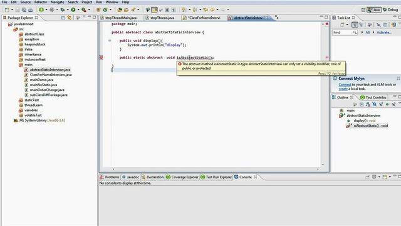Open the File menu

click(4, 2)
